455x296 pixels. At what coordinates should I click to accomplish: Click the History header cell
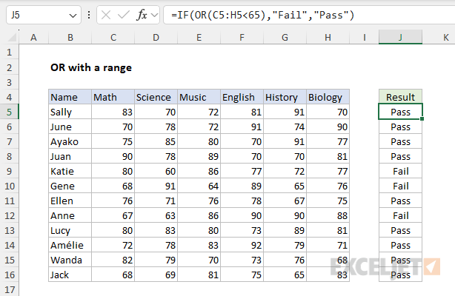tap(285, 97)
